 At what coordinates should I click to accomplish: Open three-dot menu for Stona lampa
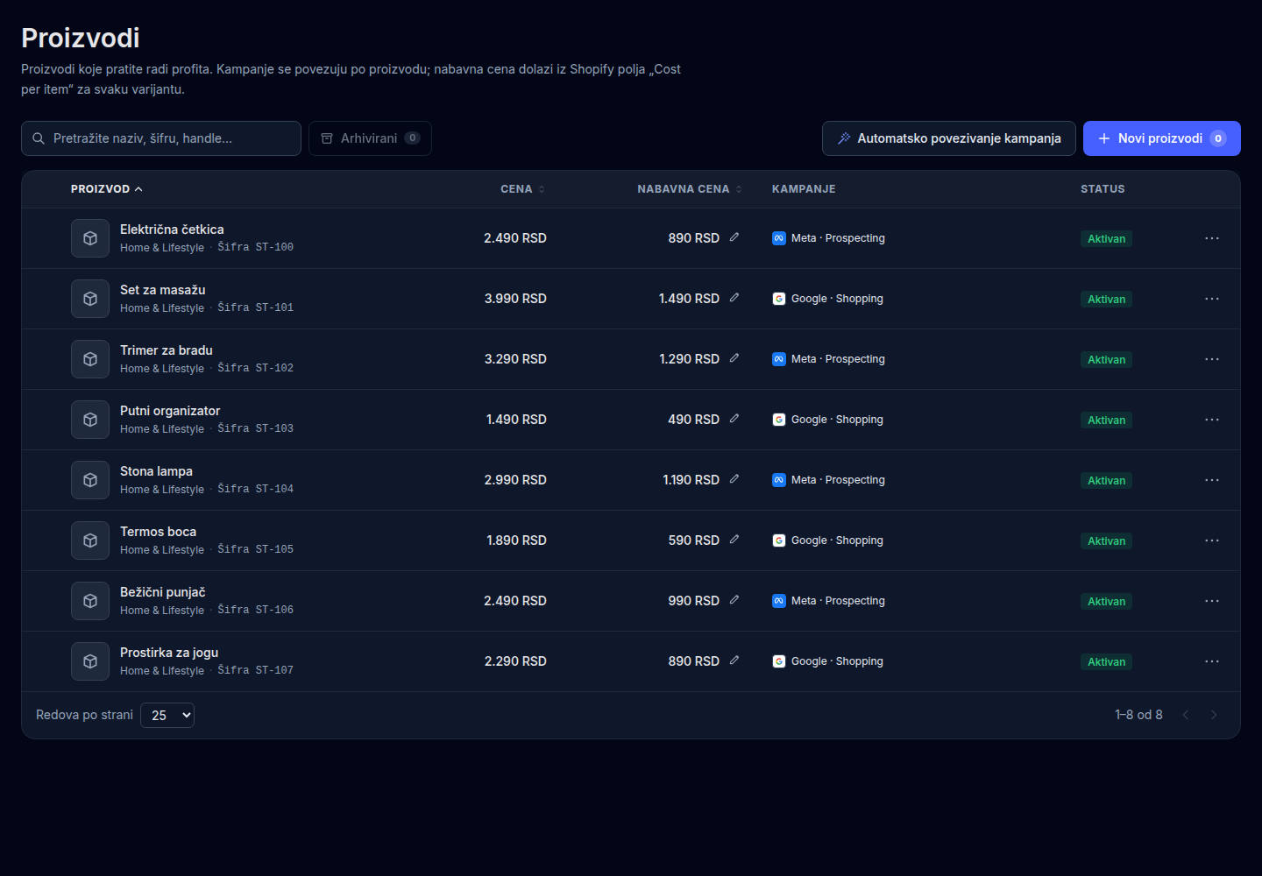coord(1212,480)
